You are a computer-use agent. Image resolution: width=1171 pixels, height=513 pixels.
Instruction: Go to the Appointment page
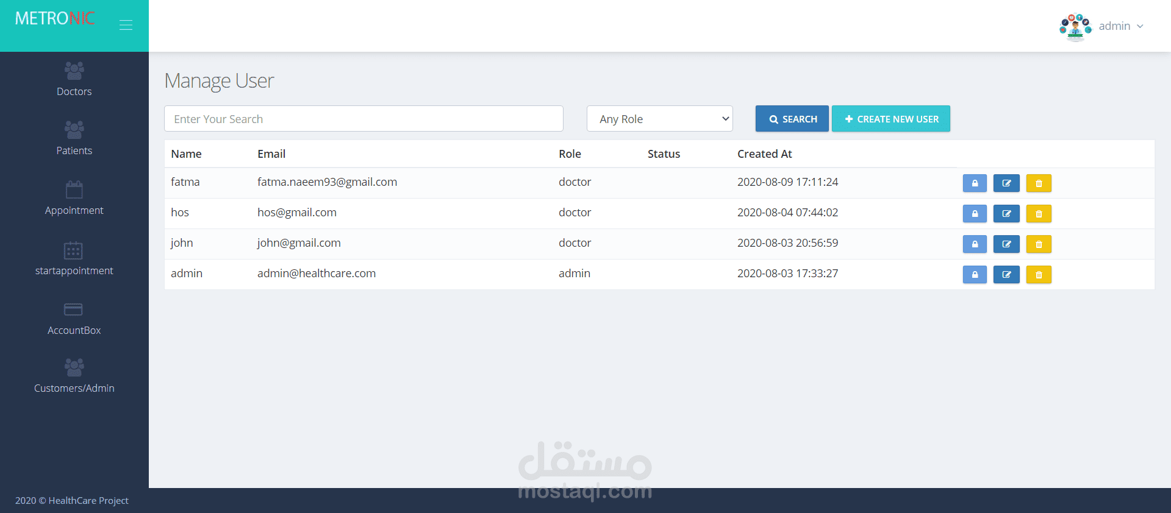[74, 198]
